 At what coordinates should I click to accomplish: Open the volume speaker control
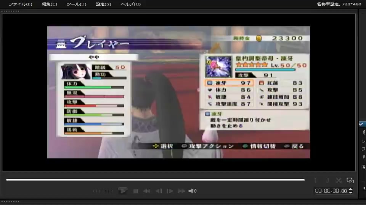coord(193,191)
